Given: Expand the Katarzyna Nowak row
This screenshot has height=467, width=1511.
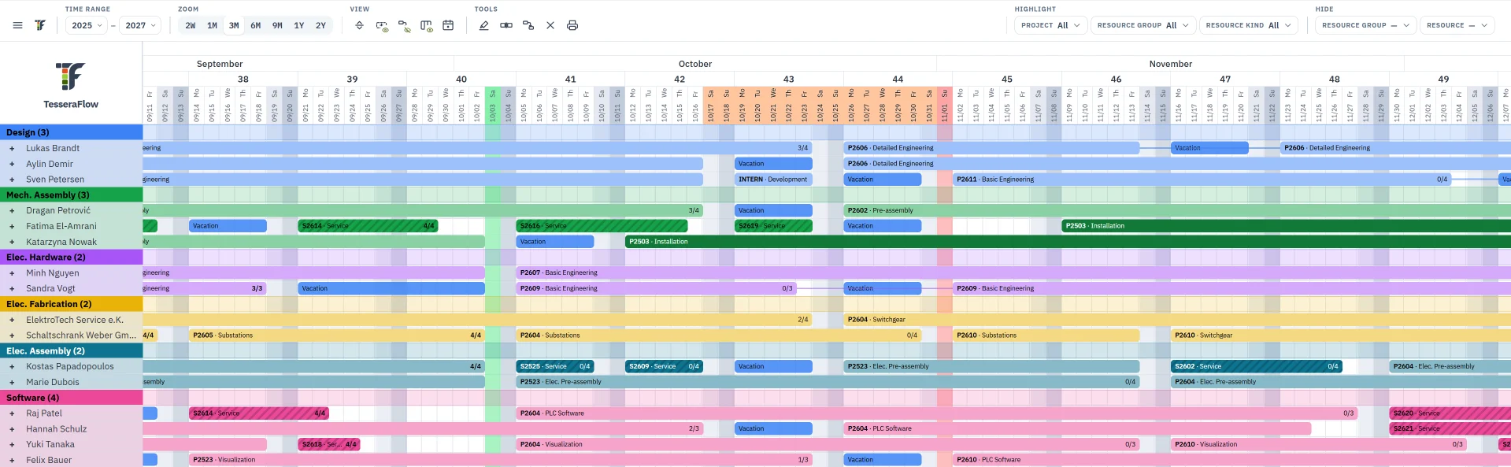Looking at the screenshot, I should 12,242.
